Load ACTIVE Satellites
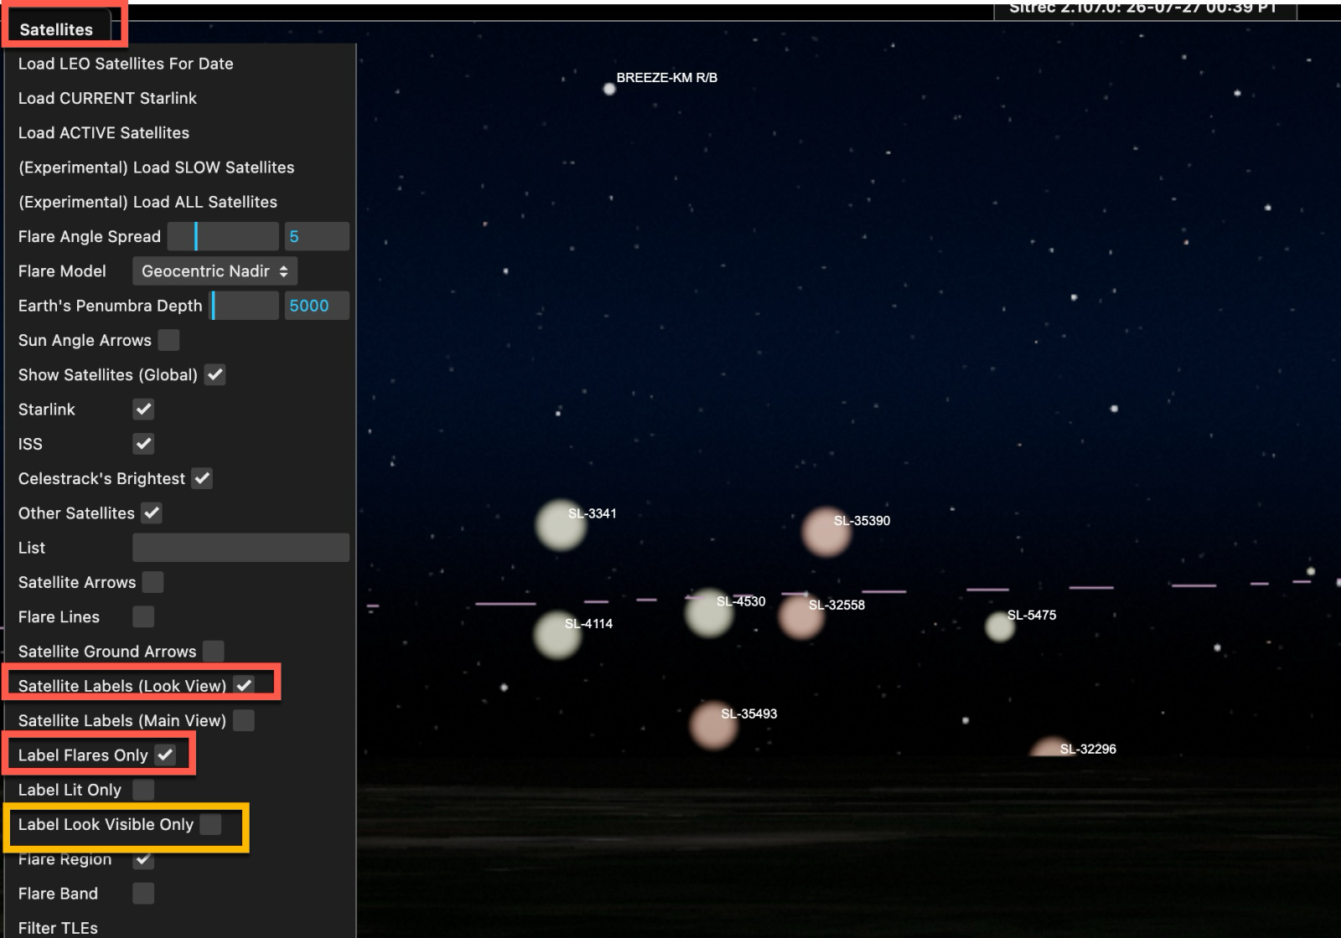Viewport: 1341px width, 938px height. point(104,132)
